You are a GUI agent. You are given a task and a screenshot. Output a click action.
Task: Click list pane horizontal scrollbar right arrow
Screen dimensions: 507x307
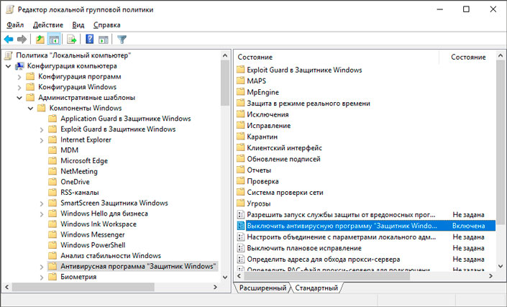[x=490, y=276]
